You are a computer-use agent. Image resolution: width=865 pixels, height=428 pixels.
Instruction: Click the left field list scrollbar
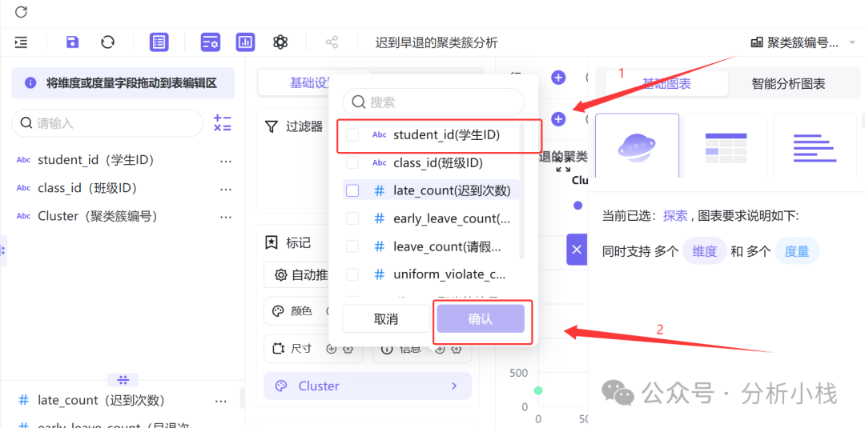point(242,399)
